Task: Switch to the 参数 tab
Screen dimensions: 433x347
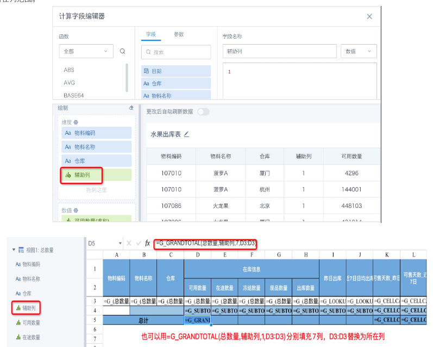Action: [x=179, y=34]
